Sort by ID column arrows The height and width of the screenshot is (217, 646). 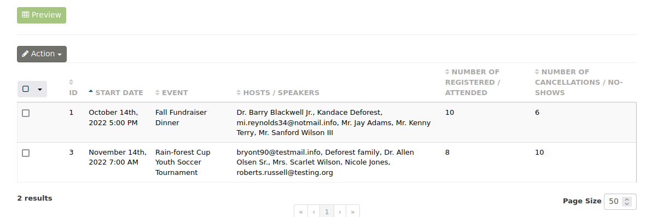point(71,82)
